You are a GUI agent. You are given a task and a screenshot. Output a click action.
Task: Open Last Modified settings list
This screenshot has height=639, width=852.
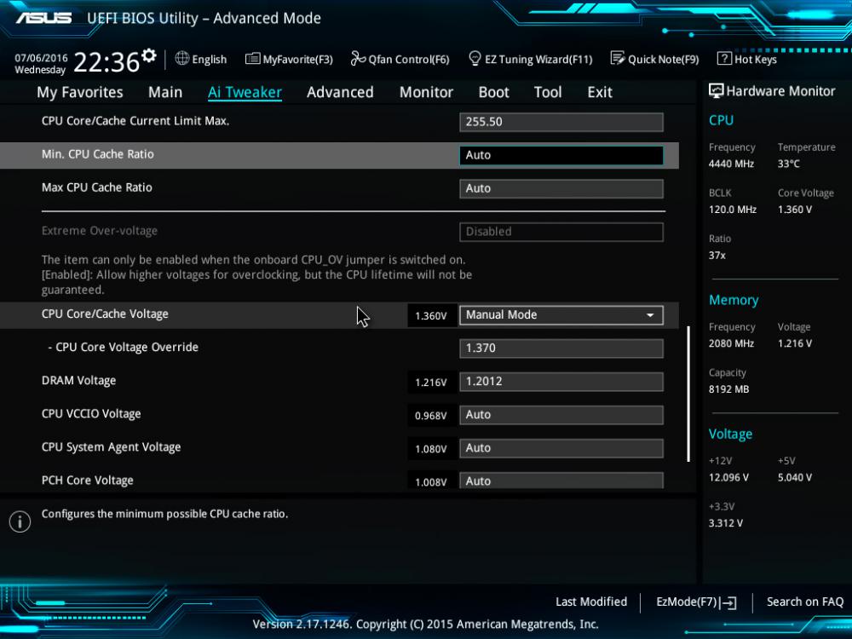[x=590, y=602]
